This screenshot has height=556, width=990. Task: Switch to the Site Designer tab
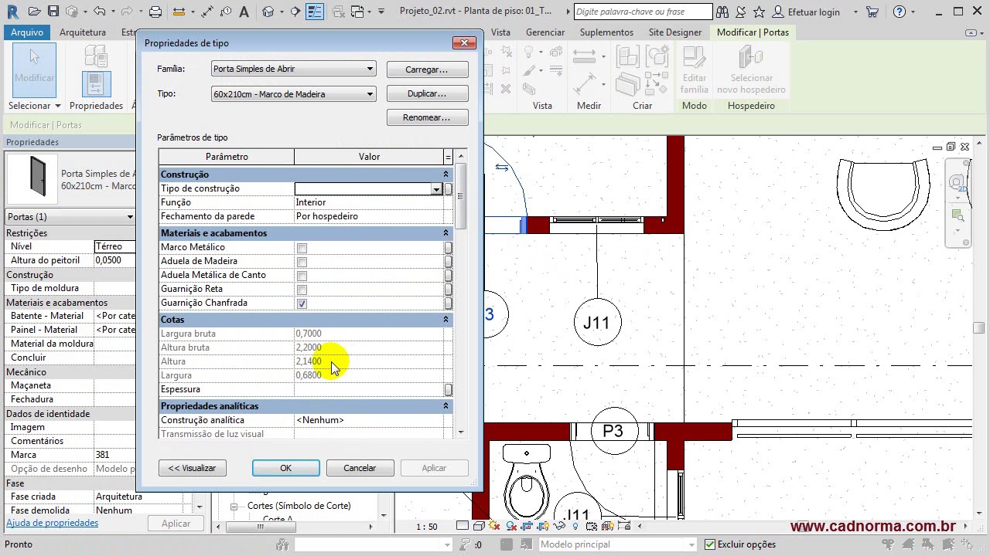pos(675,32)
